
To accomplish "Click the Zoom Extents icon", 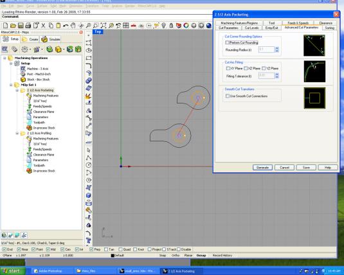I will click(104, 26).
